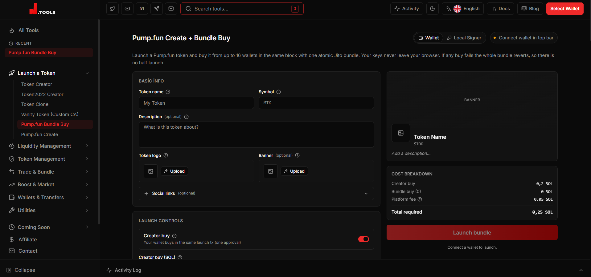Click the Creator buy (SOL) help icon
The height and width of the screenshot is (277, 591).
(x=180, y=257)
